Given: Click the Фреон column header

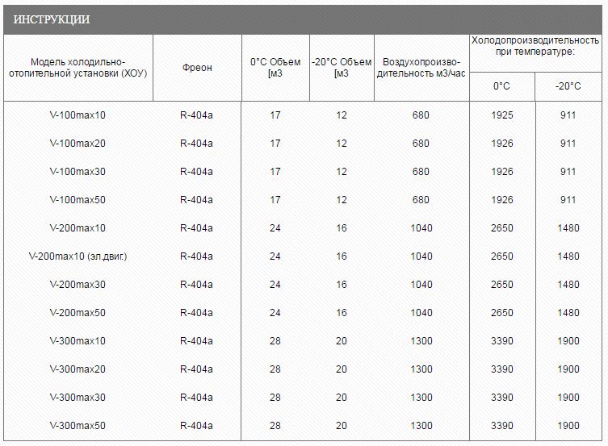Looking at the screenshot, I should 196,68.
